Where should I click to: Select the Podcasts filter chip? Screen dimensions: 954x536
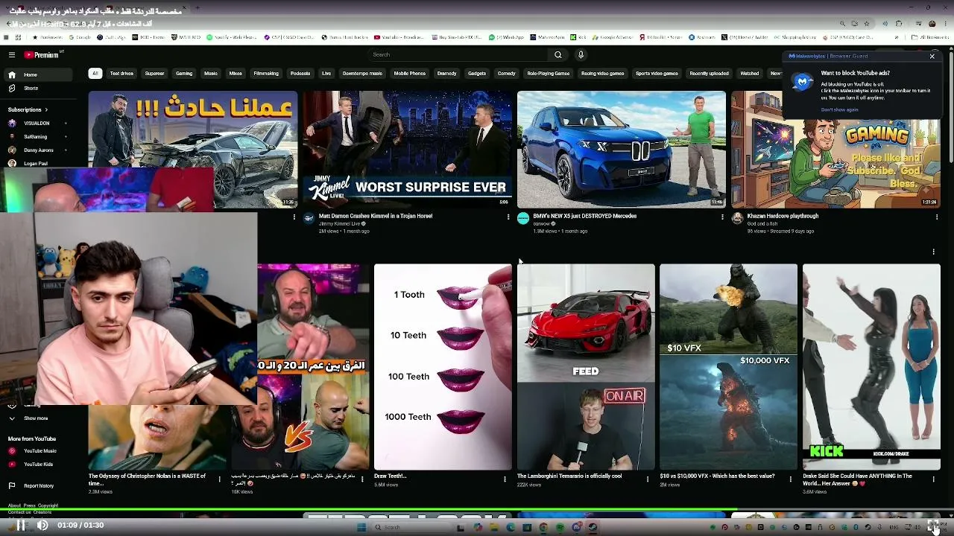click(x=300, y=73)
